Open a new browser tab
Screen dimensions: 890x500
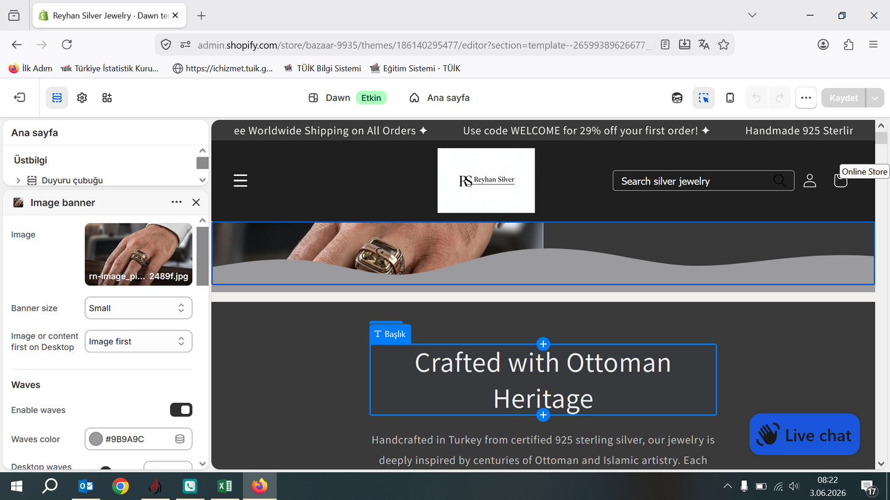[201, 15]
